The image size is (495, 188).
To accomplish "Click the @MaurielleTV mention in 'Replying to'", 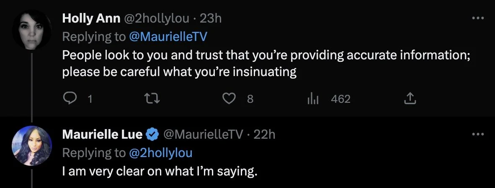I will 168,37.
